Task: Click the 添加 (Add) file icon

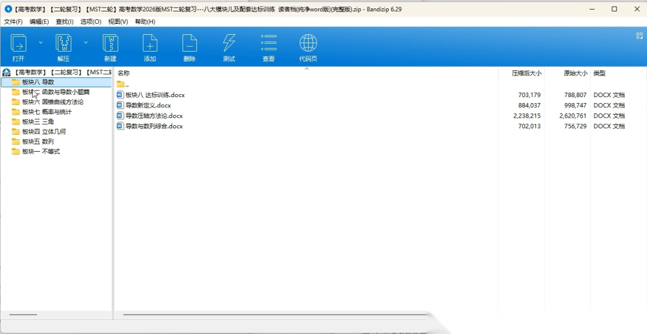Action: pos(150,44)
